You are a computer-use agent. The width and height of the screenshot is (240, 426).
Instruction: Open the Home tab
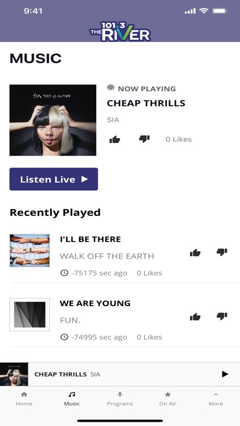[x=24, y=399]
